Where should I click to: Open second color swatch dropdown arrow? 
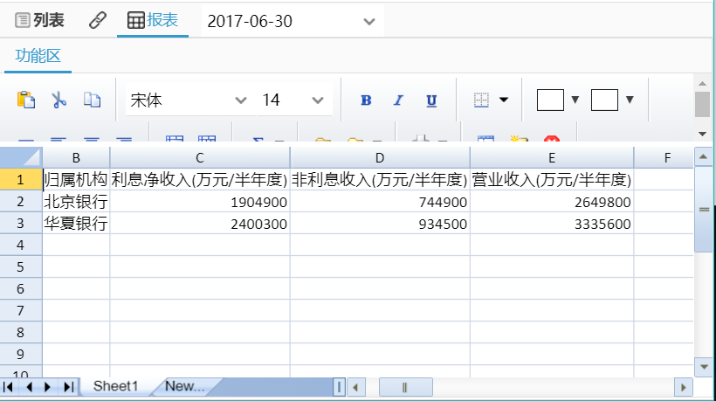630,100
